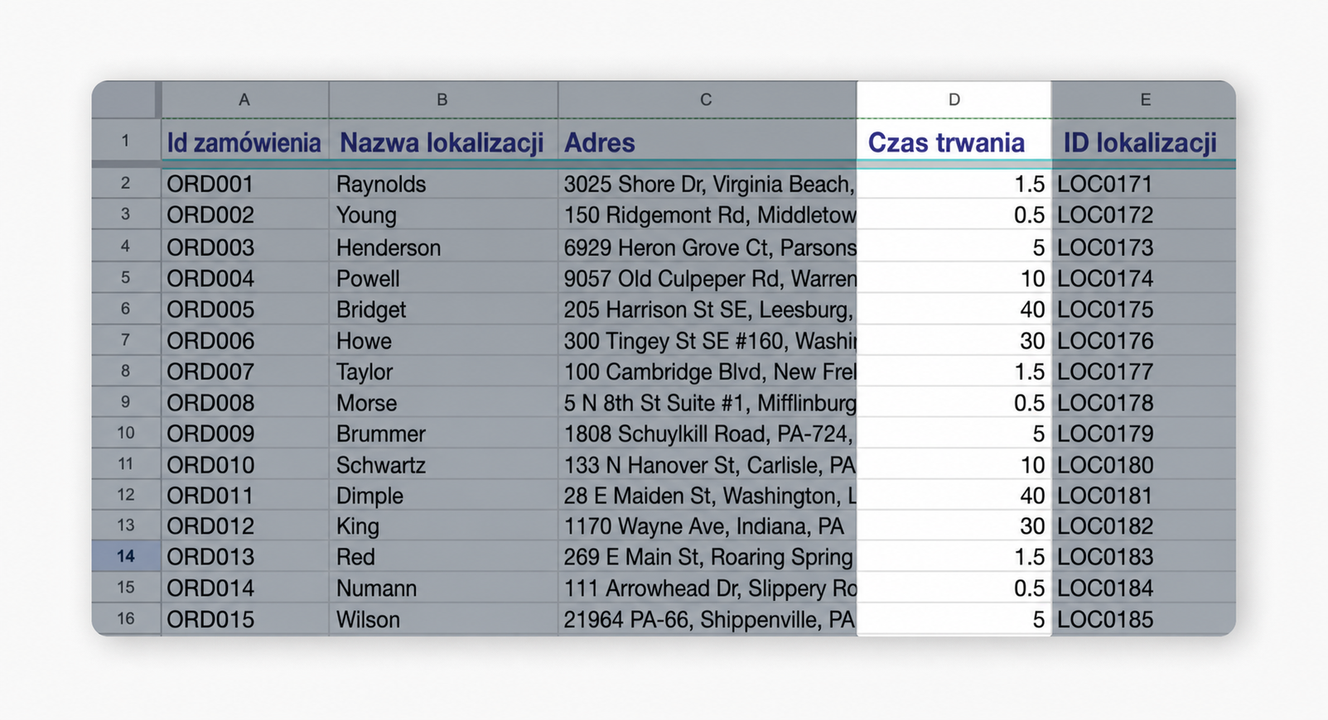This screenshot has height=720, width=1328.
Task: Click the Howe location cell
Action: (x=442, y=340)
